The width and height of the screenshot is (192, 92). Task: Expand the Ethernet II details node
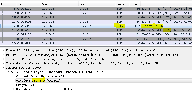tap(3, 55)
